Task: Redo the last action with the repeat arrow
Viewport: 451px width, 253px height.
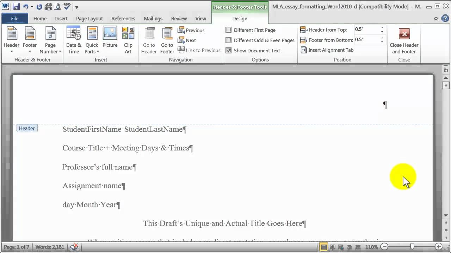Action: pyautogui.click(x=39, y=6)
